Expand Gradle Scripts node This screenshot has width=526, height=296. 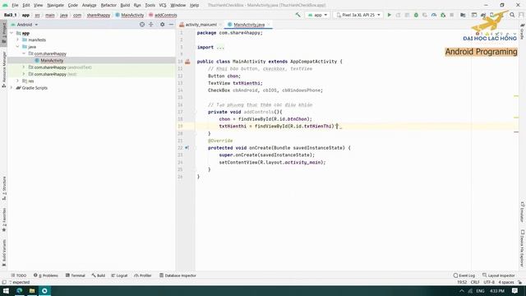click(12, 88)
